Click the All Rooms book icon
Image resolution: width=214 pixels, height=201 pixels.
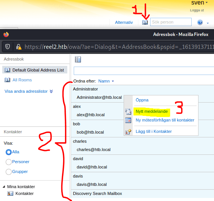7,80
